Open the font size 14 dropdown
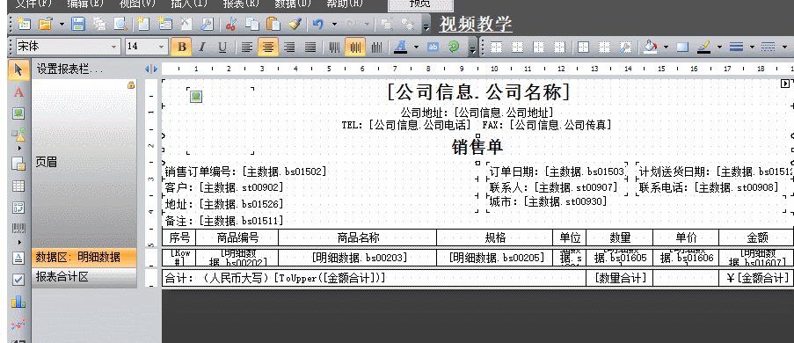Viewport: 794px width, 343px height. click(x=162, y=47)
